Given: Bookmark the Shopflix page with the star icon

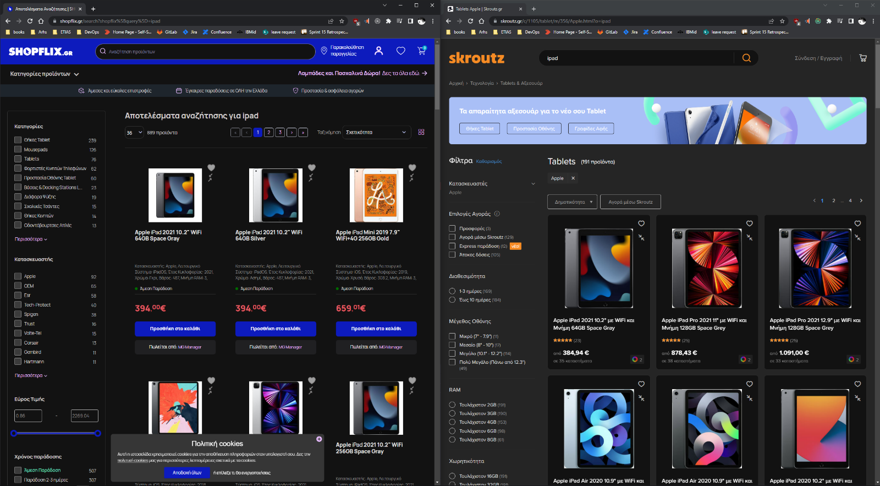Looking at the screenshot, I should [x=342, y=21].
